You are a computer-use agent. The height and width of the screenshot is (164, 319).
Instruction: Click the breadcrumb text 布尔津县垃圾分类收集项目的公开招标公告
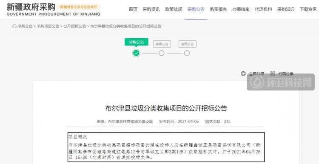click(126, 26)
